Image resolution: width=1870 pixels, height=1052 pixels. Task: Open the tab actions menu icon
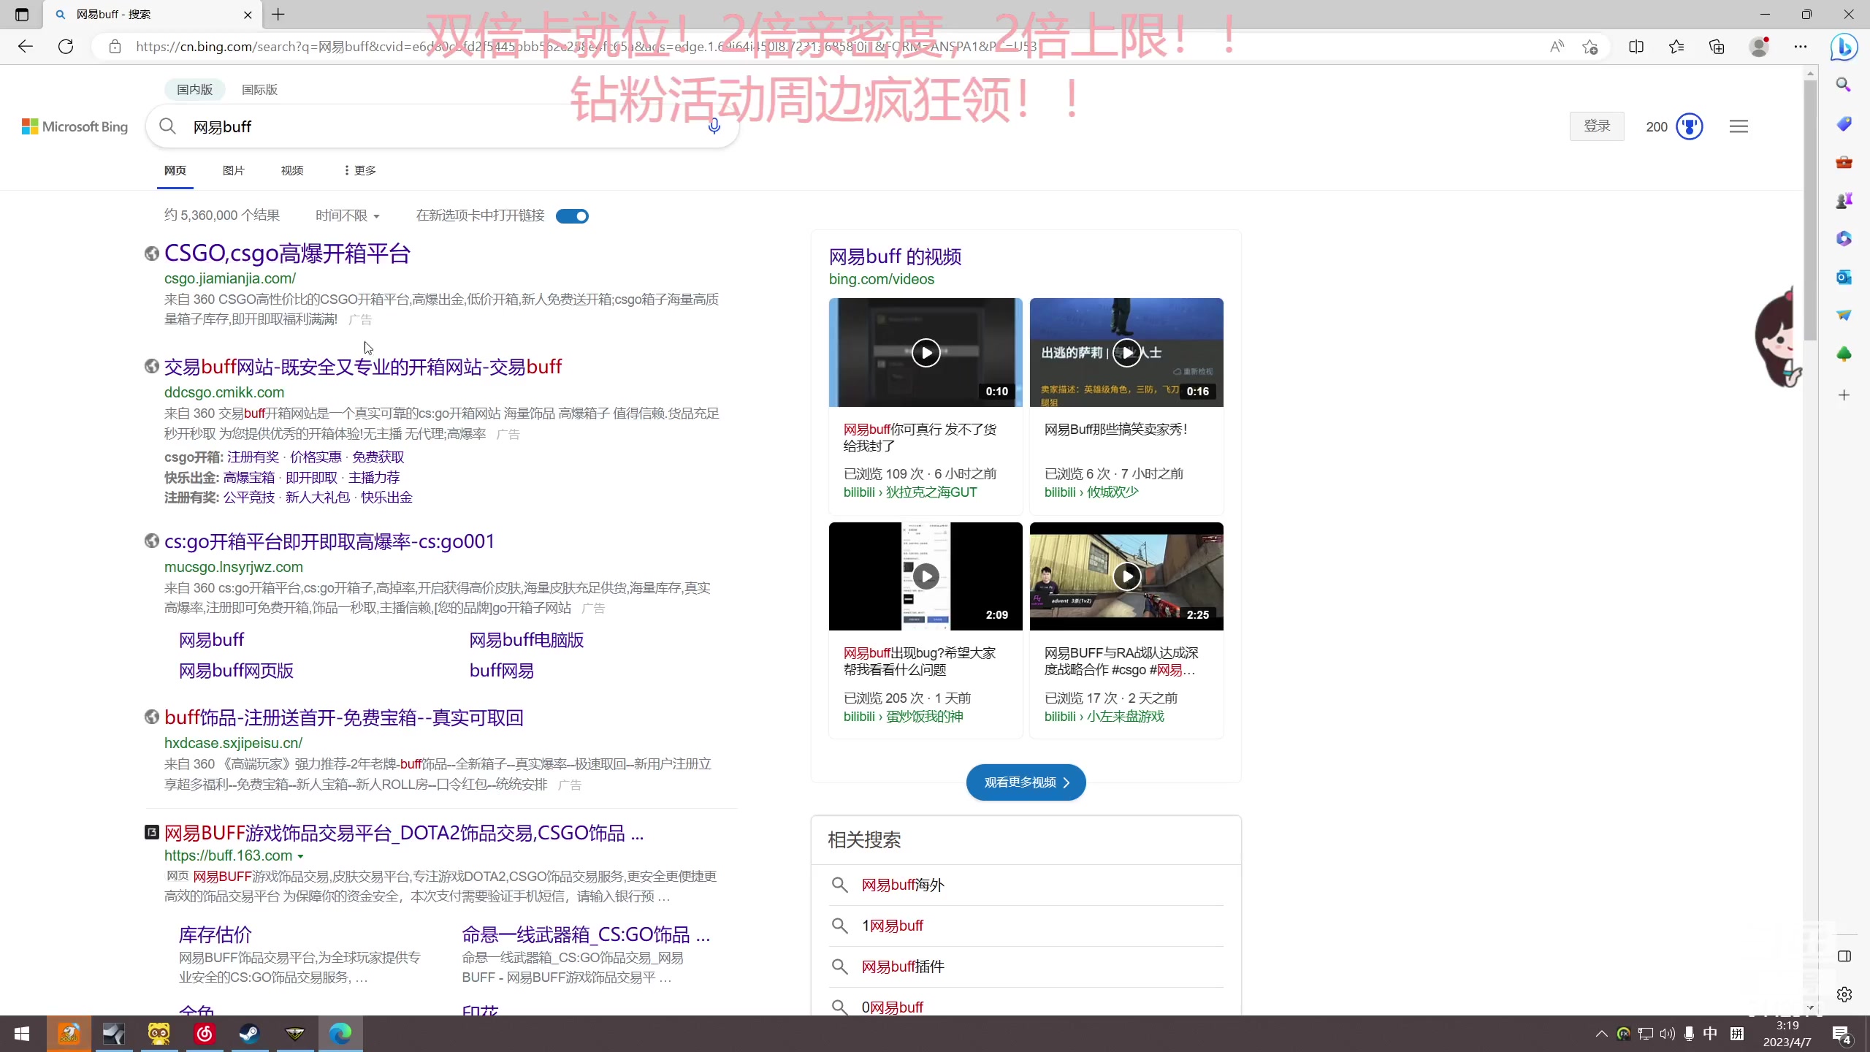(22, 15)
